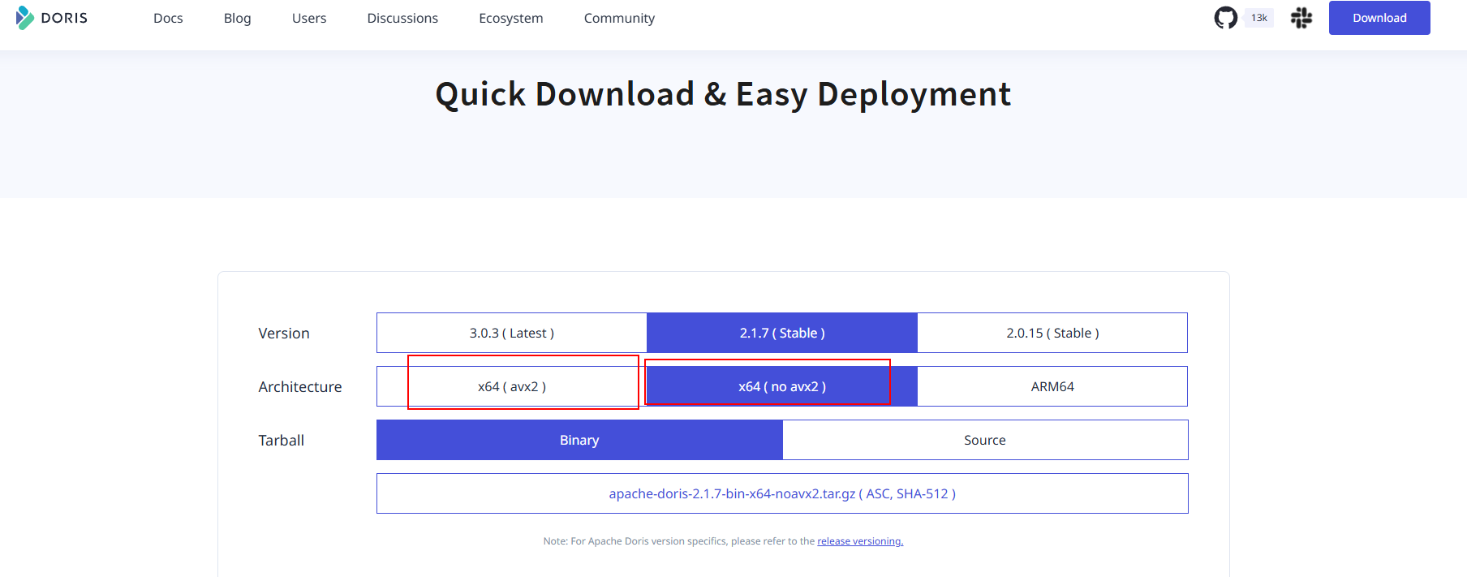The height and width of the screenshot is (577, 1467).
Task: Click the Tarball row label
Action: 282,441
